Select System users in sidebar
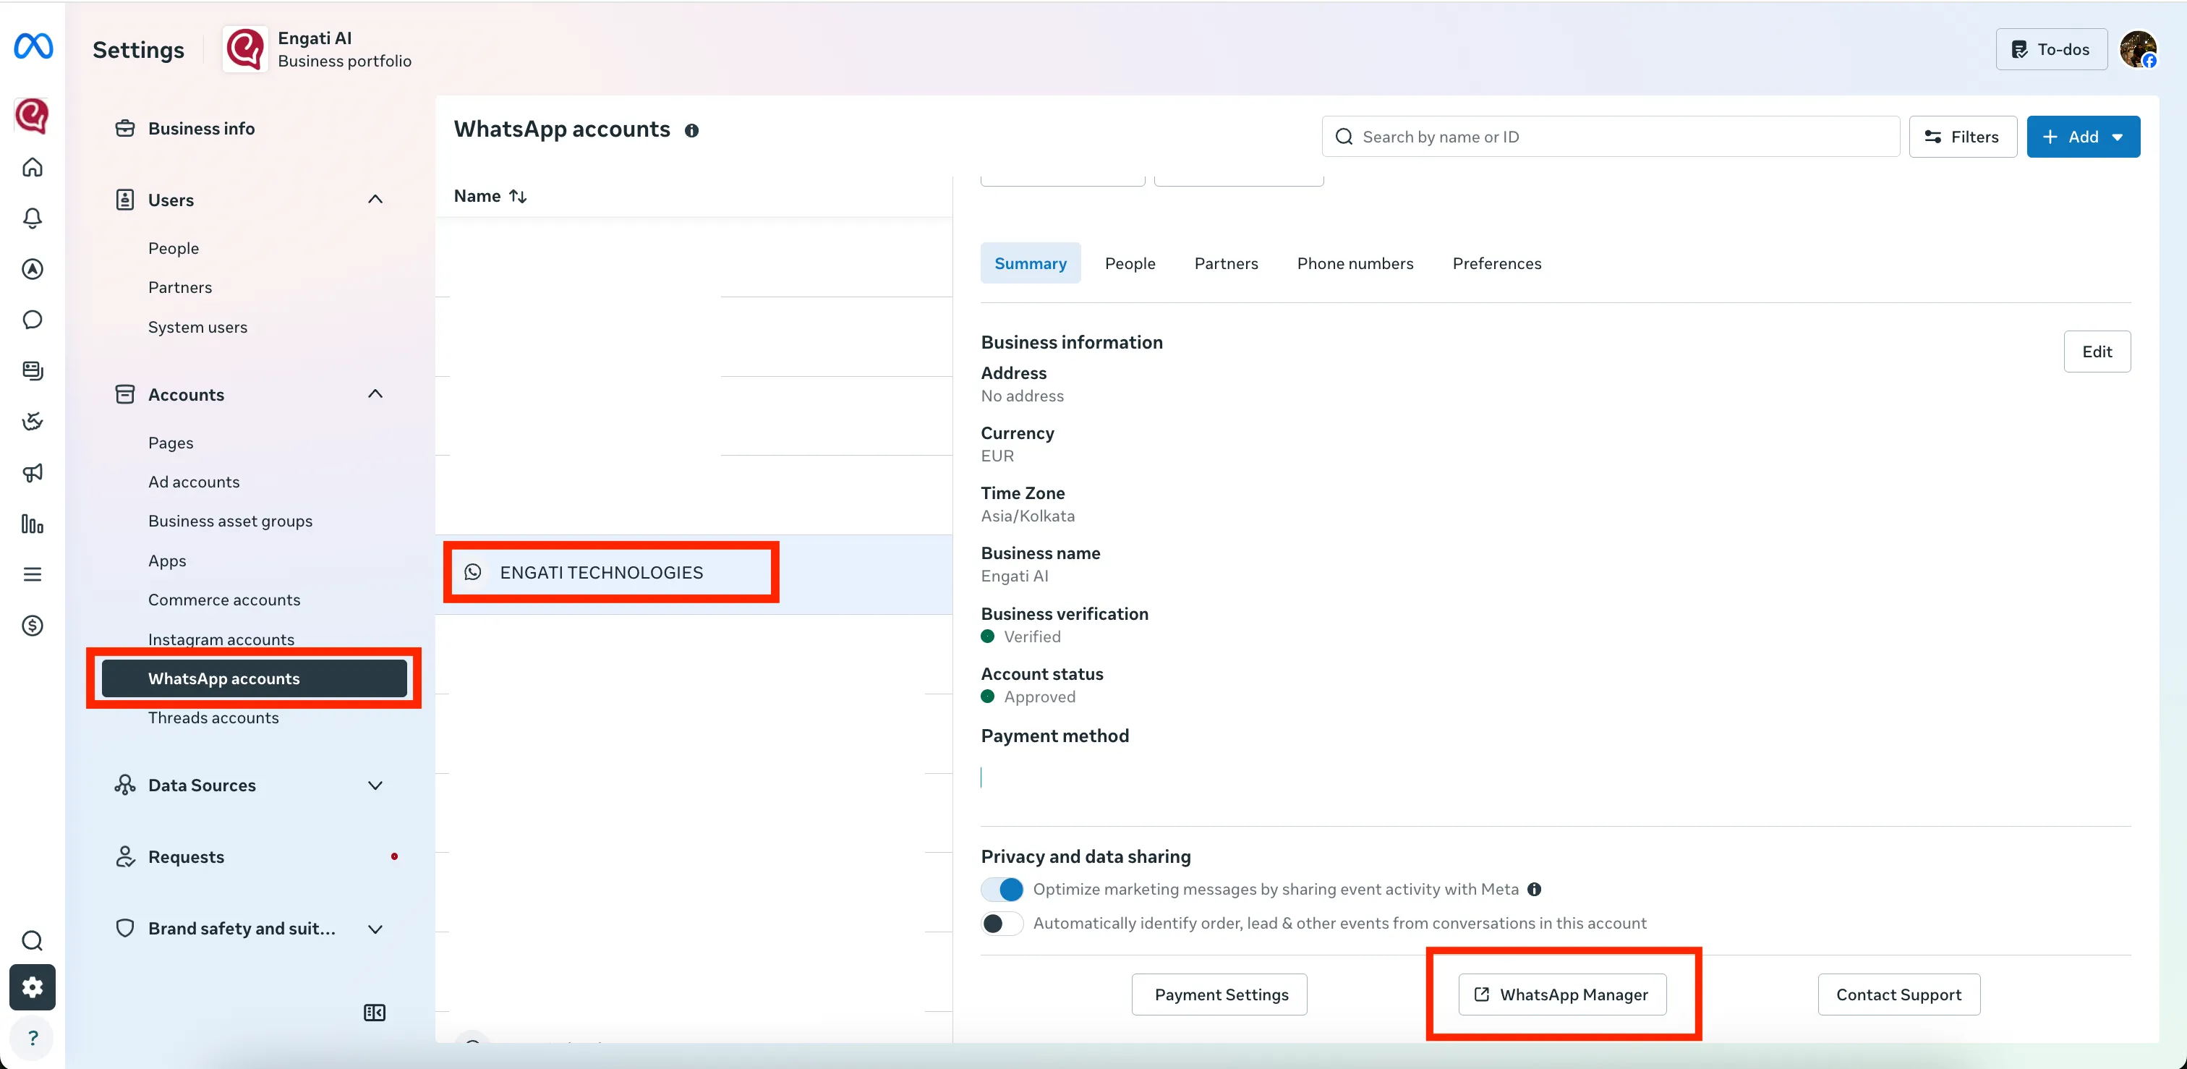The width and height of the screenshot is (2187, 1069). 198,327
